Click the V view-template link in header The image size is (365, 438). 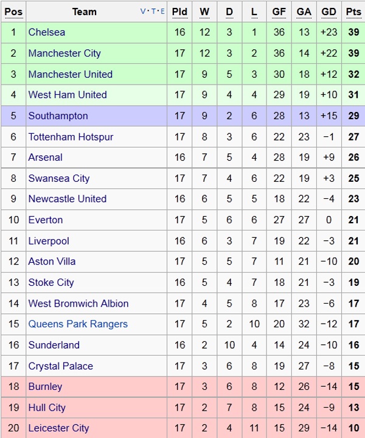tap(144, 12)
